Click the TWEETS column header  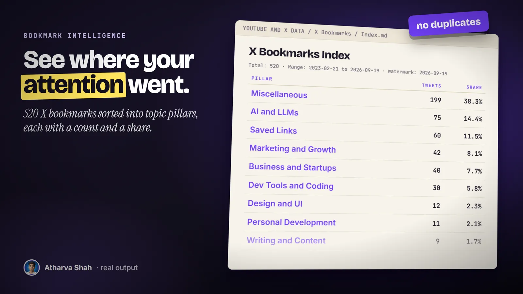(431, 86)
